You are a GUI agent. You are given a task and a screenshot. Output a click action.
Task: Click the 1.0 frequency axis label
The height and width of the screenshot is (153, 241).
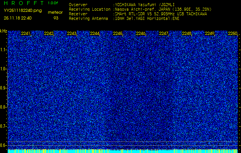[3, 69]
